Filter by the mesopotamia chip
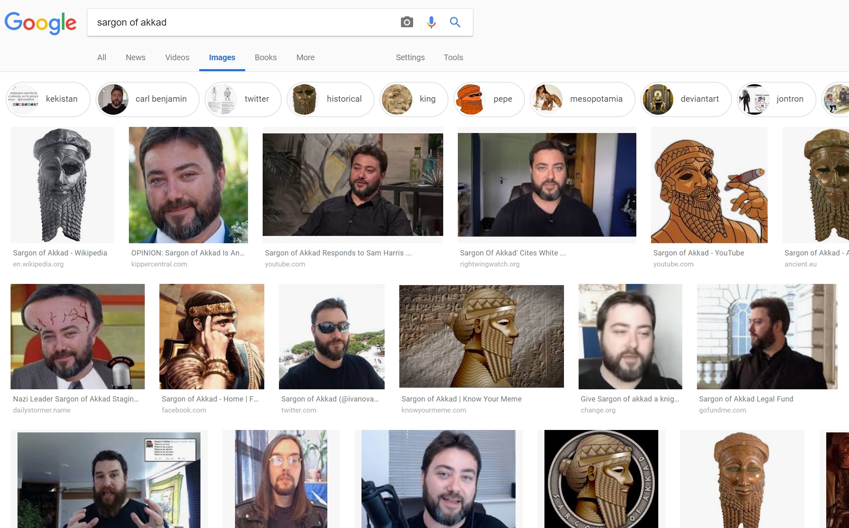 pyautogui.click(x=583, y=99)
